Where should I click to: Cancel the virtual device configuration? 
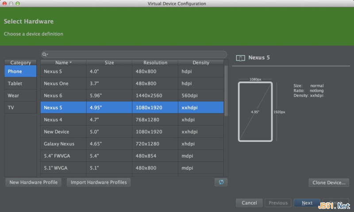(x=249, y=203)
